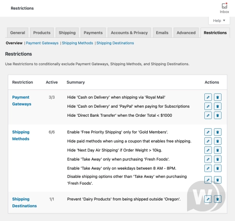This screenshot has width=235, height=221.
Task: Delete the 'Gold Members' Free Priority Shipping rule
Action: coord(218,132)
